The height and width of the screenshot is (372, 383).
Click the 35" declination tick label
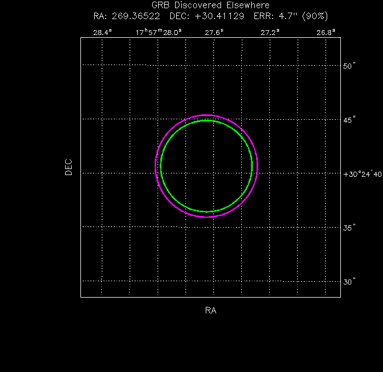[x=349, y=228]
